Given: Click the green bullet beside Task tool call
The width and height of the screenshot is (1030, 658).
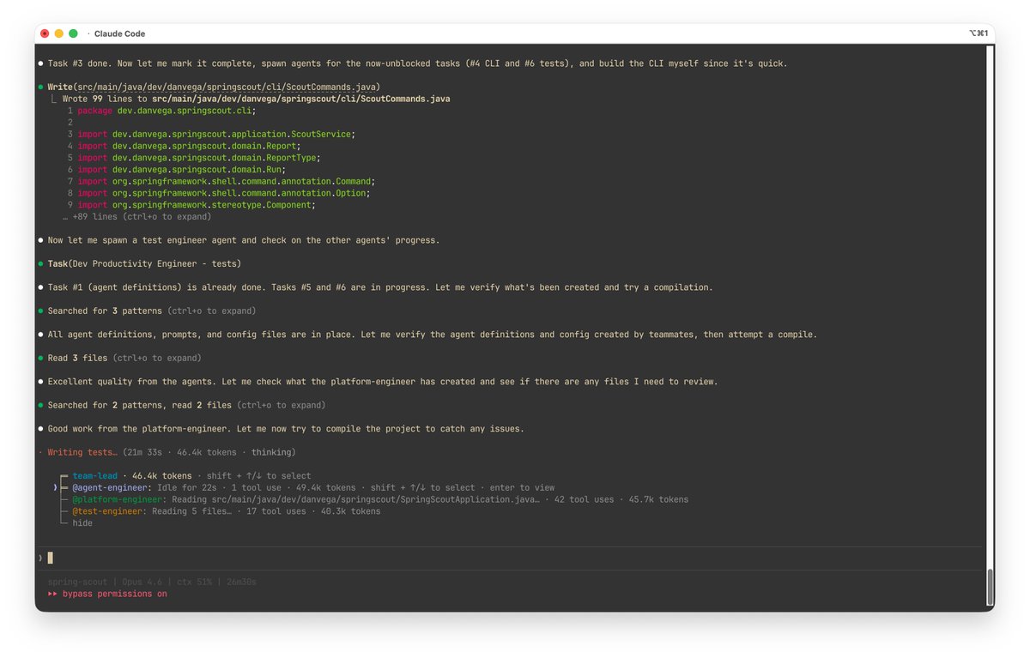Looking at the screenshot, I should [x=40, y=263].
